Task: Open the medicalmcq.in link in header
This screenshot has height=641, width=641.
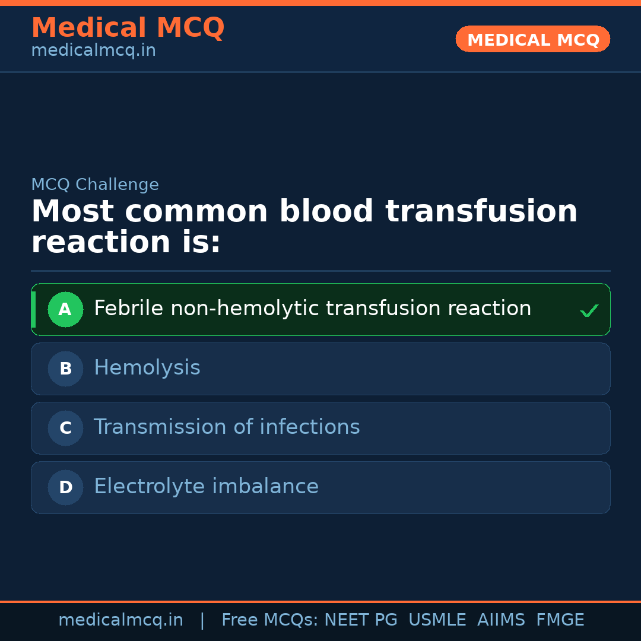Action: 93,51
